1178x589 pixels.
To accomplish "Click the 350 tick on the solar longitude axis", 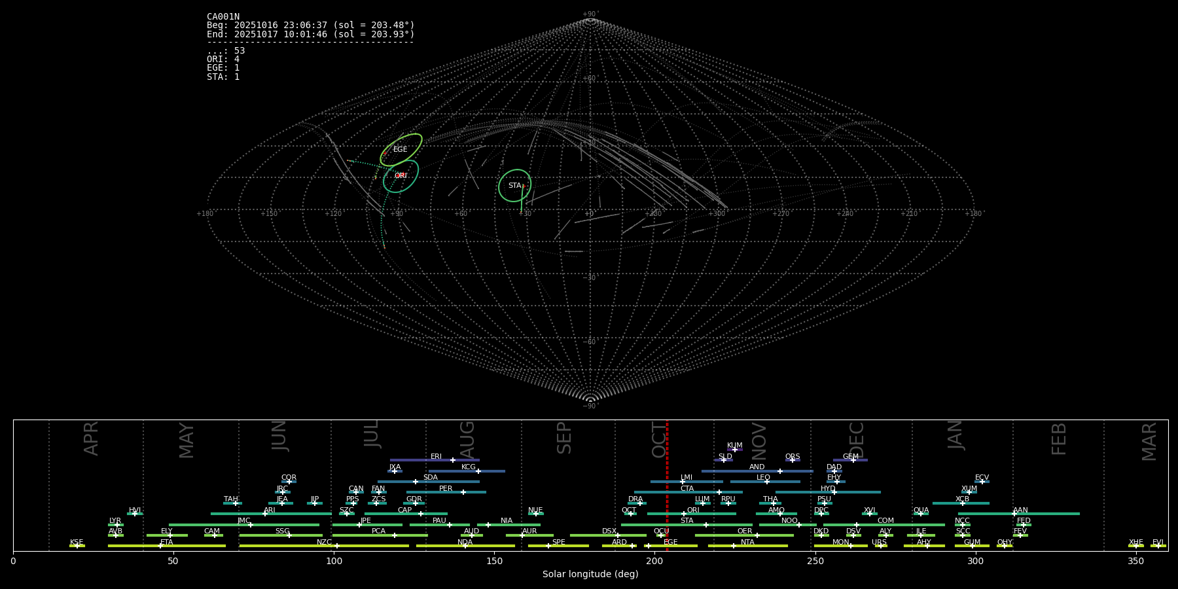I will coord(1136,562).
